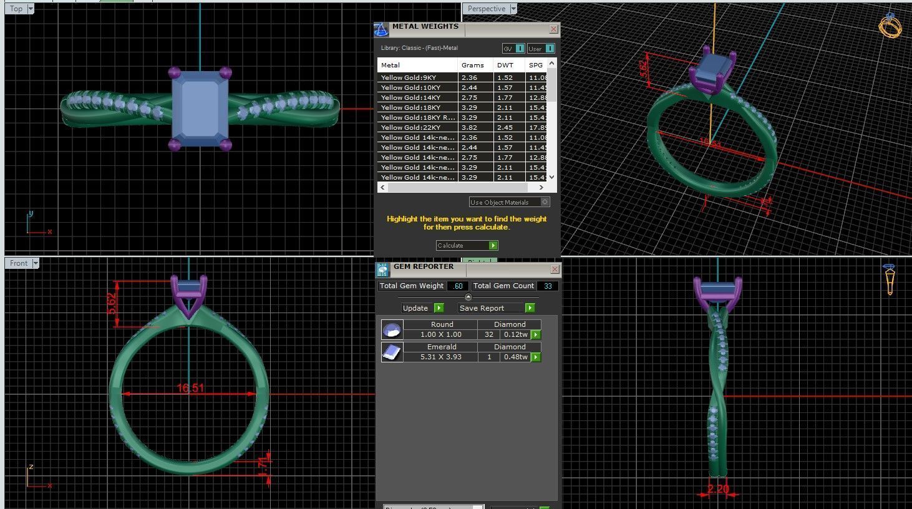This screenshot has height=509, width=912.
Task: Click the metal list scroll-left arrow
Action: click(x=382, y=187)
